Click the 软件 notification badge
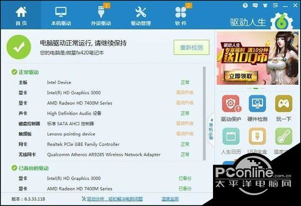The image size is (301, 206). click(188, 5)
